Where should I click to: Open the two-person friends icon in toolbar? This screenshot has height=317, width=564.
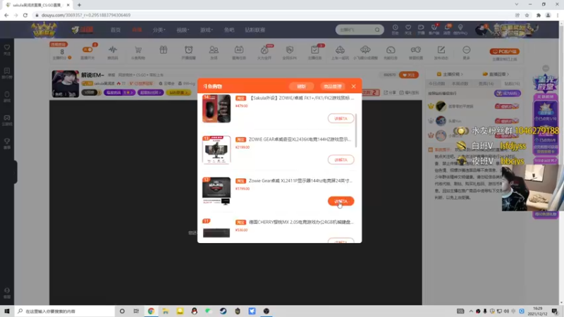click(214, 50)
